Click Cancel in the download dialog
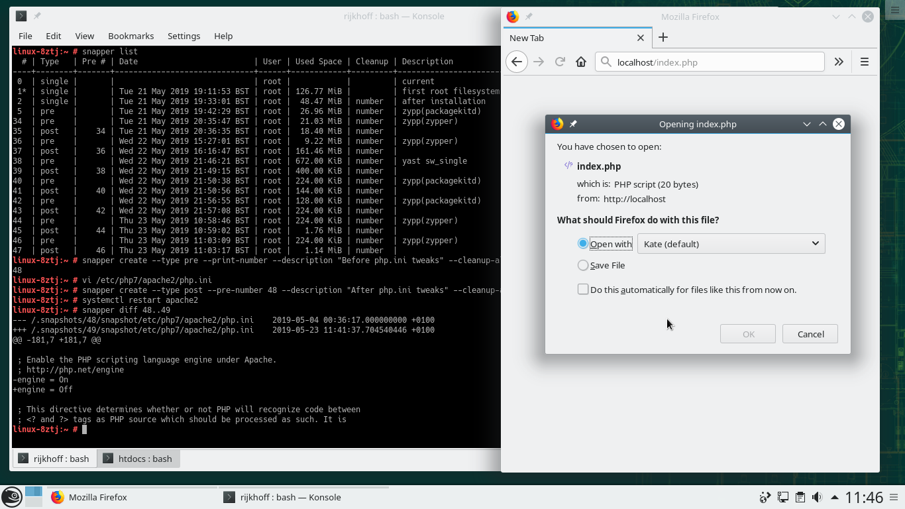Screen dimensions: 905x509 [x=810, y=334]
